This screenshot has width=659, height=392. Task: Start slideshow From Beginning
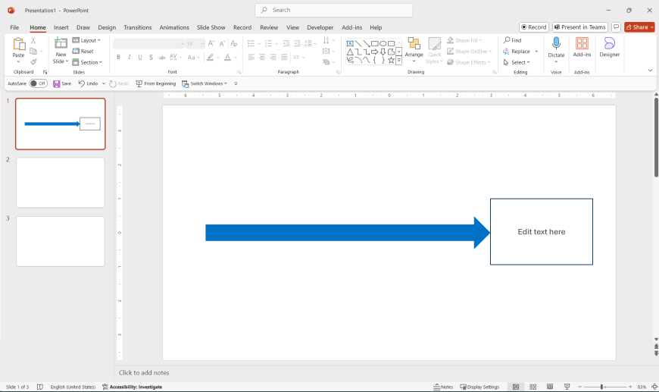click(x=155, y=83)
